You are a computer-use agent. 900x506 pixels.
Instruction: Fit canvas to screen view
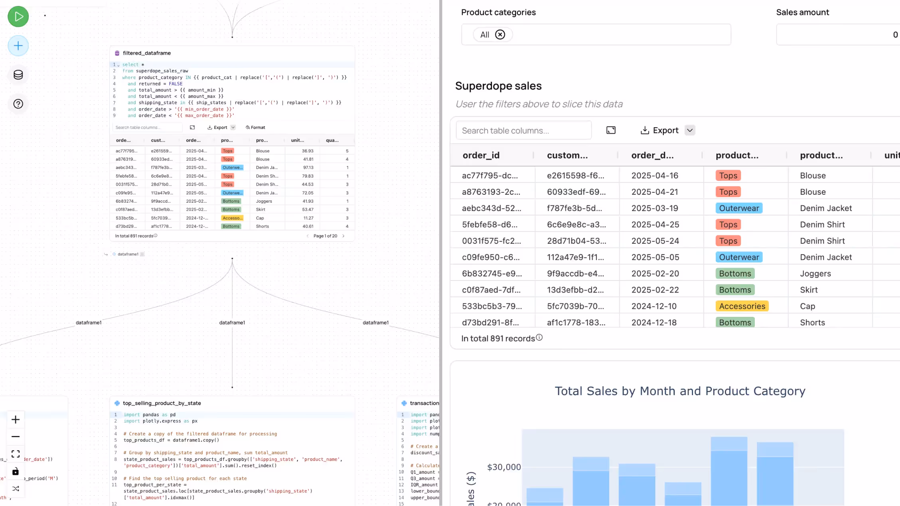[x=16, y=454]
